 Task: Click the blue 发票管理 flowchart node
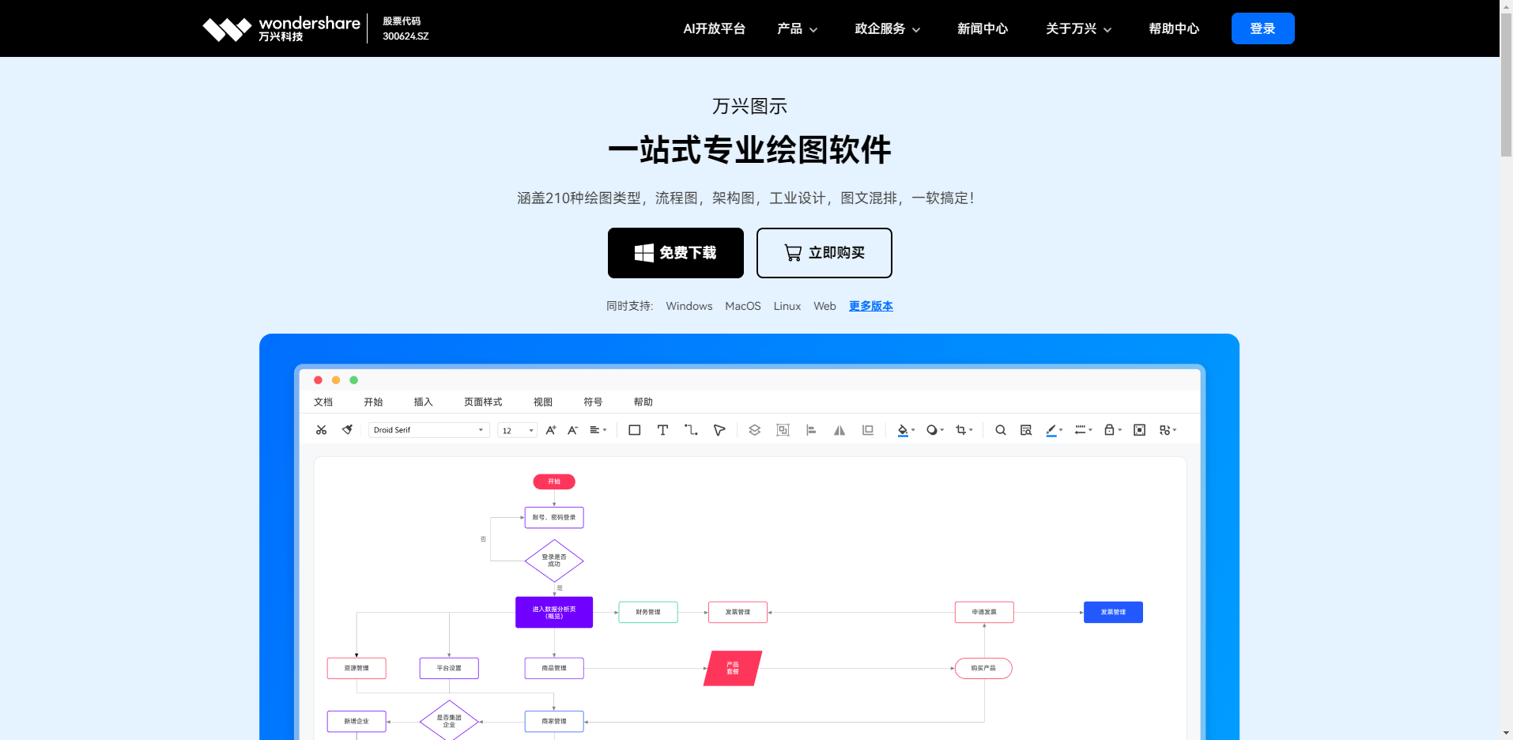pyautogui.click(x=1113, y=613)
